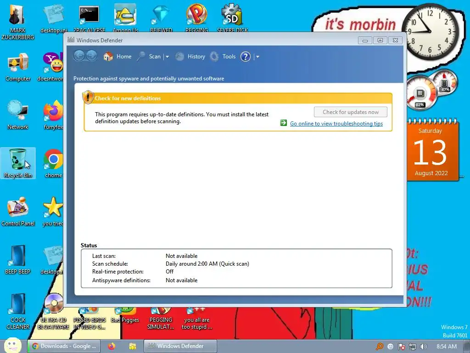Select the Bad Piggies desktop icon

(x=125, y=315)
